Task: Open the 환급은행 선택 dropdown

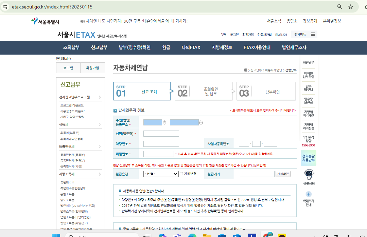Action: tap(161, 174)
